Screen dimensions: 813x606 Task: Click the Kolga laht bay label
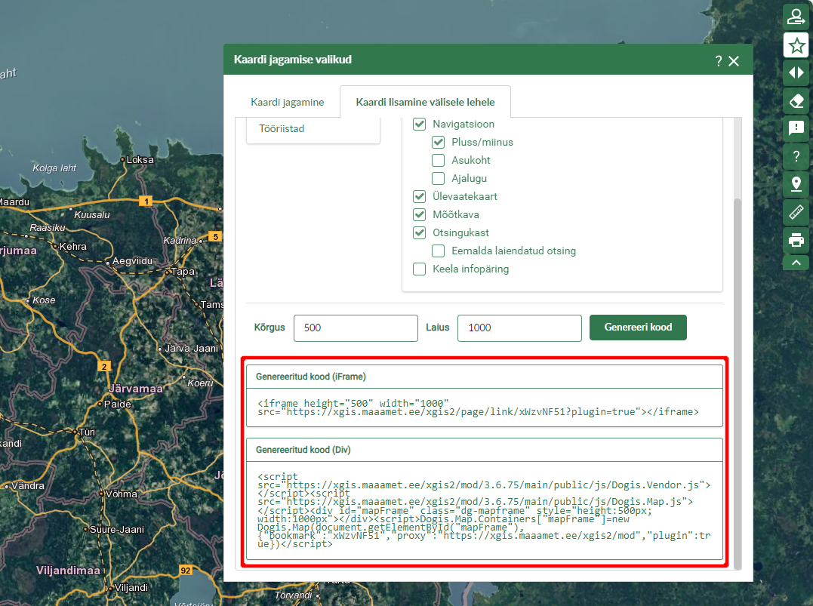(54, 168)
